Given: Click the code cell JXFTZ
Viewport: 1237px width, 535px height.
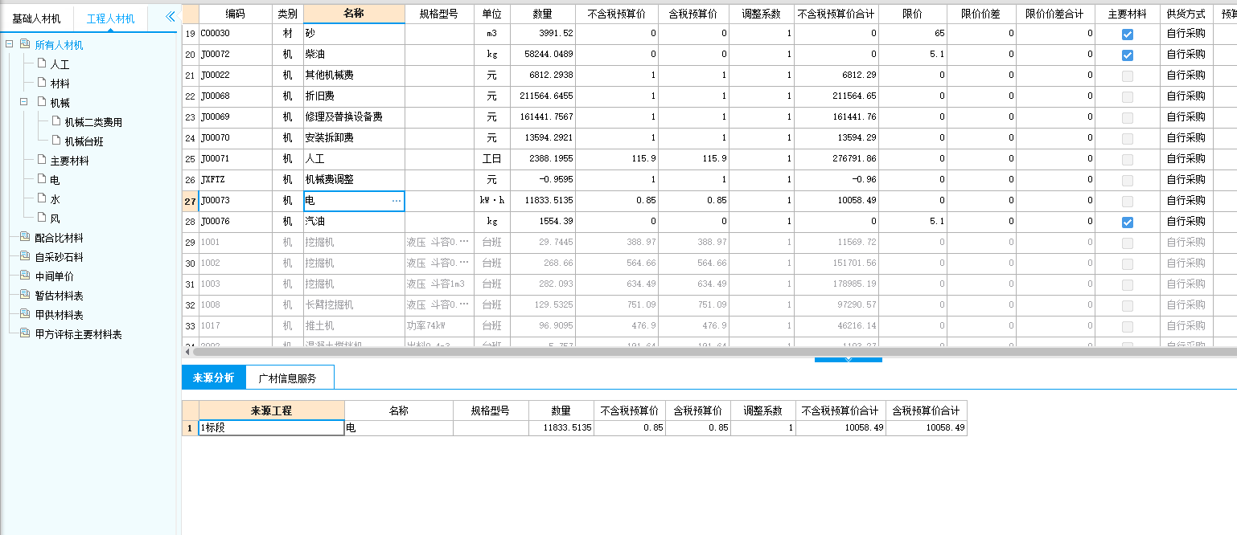Looking at the screenshot, I should tap(235, 181).
